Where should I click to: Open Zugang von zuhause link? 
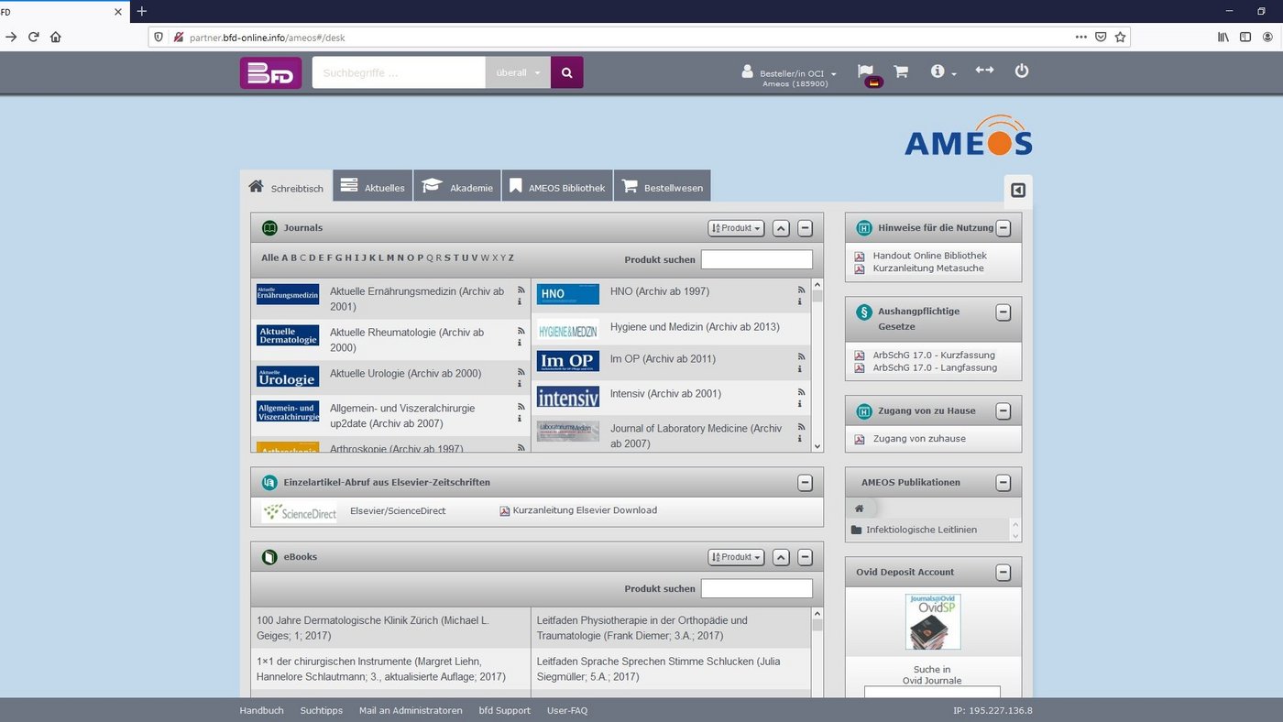[919, 439]
